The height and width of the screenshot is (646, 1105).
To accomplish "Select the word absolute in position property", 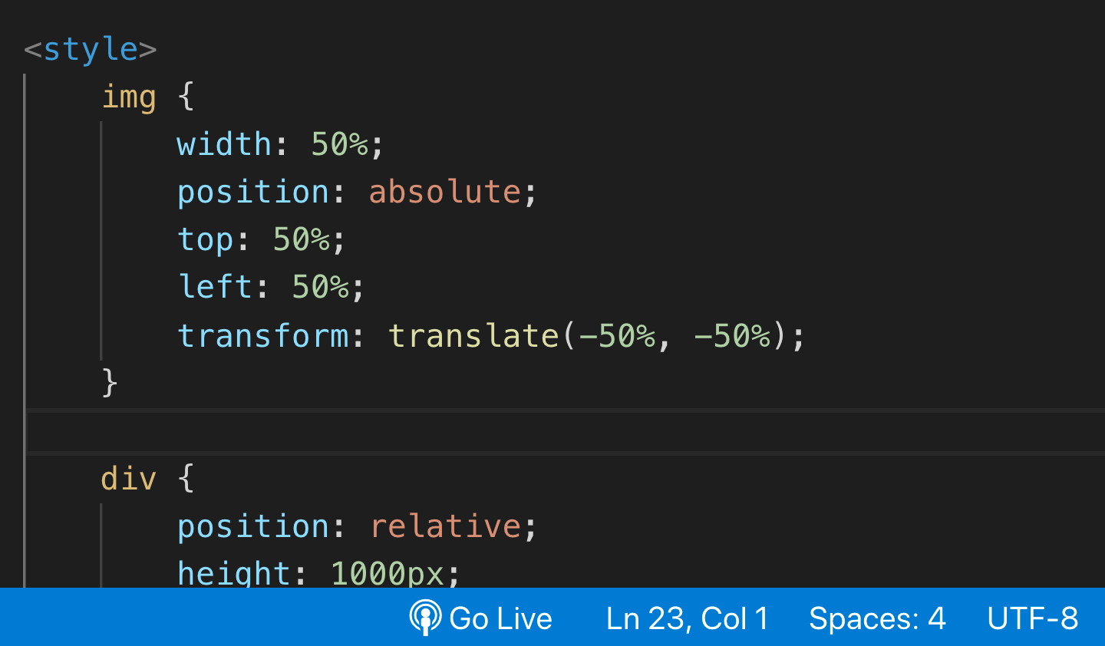I will pos(445,192).
